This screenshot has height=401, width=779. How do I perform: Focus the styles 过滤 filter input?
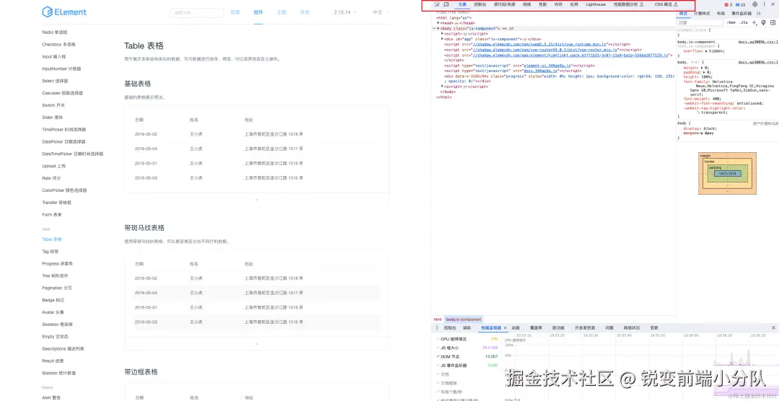point(700,22)
